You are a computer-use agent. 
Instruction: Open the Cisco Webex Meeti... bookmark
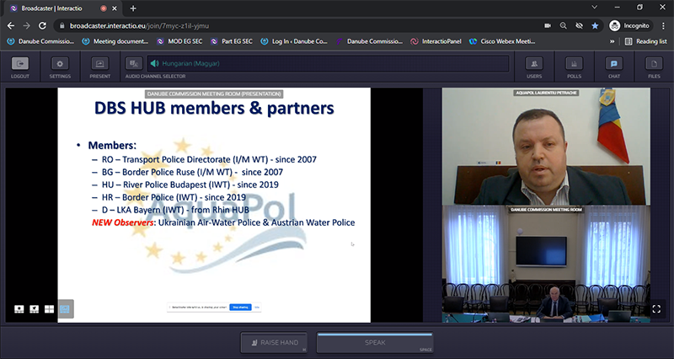click(502, 41)
